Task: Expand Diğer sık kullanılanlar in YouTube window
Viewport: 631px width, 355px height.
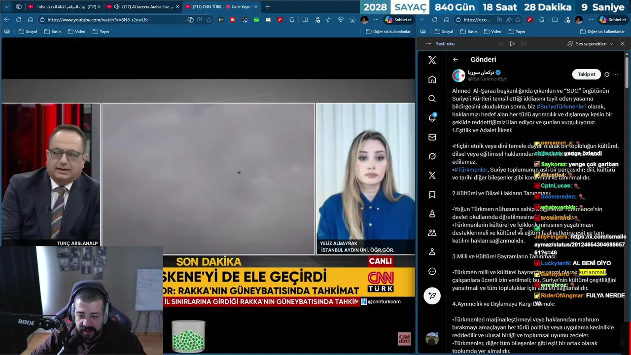Action: (388, 32)
